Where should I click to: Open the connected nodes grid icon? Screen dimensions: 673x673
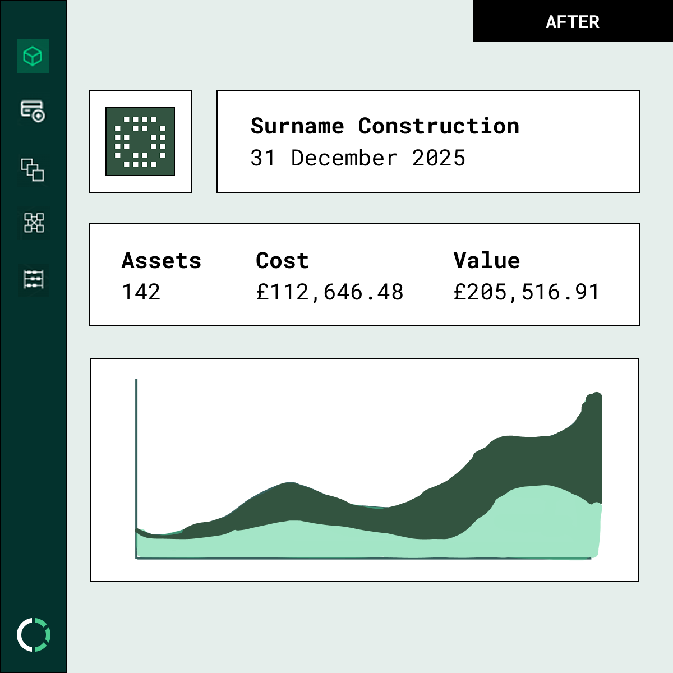click(34, 223)
